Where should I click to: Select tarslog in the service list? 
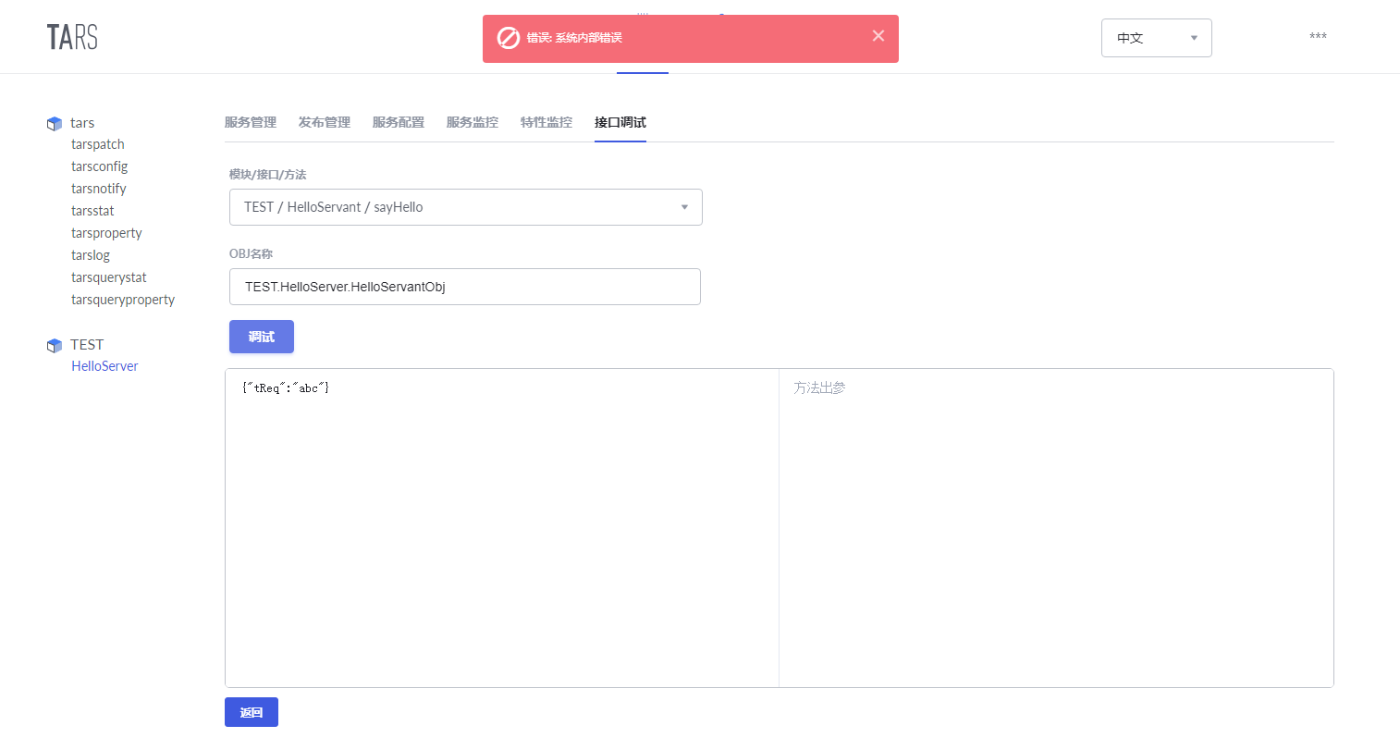pos(90,254)
